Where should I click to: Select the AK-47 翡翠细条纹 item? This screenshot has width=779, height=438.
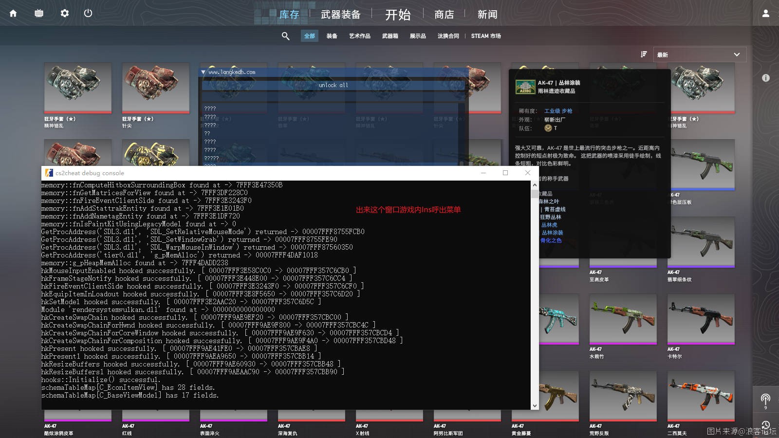click(701, 250)
